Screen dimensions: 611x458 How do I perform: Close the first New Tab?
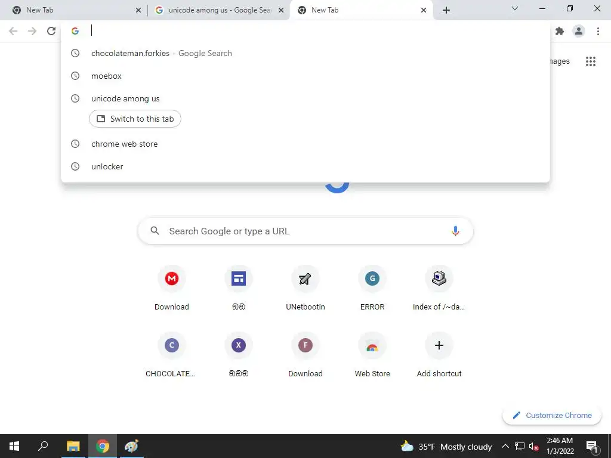coord(138,11)
